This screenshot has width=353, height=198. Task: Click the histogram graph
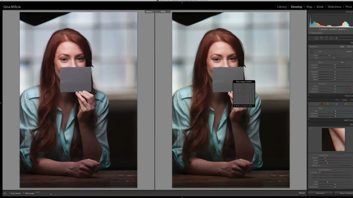click(x=330, y=21)
